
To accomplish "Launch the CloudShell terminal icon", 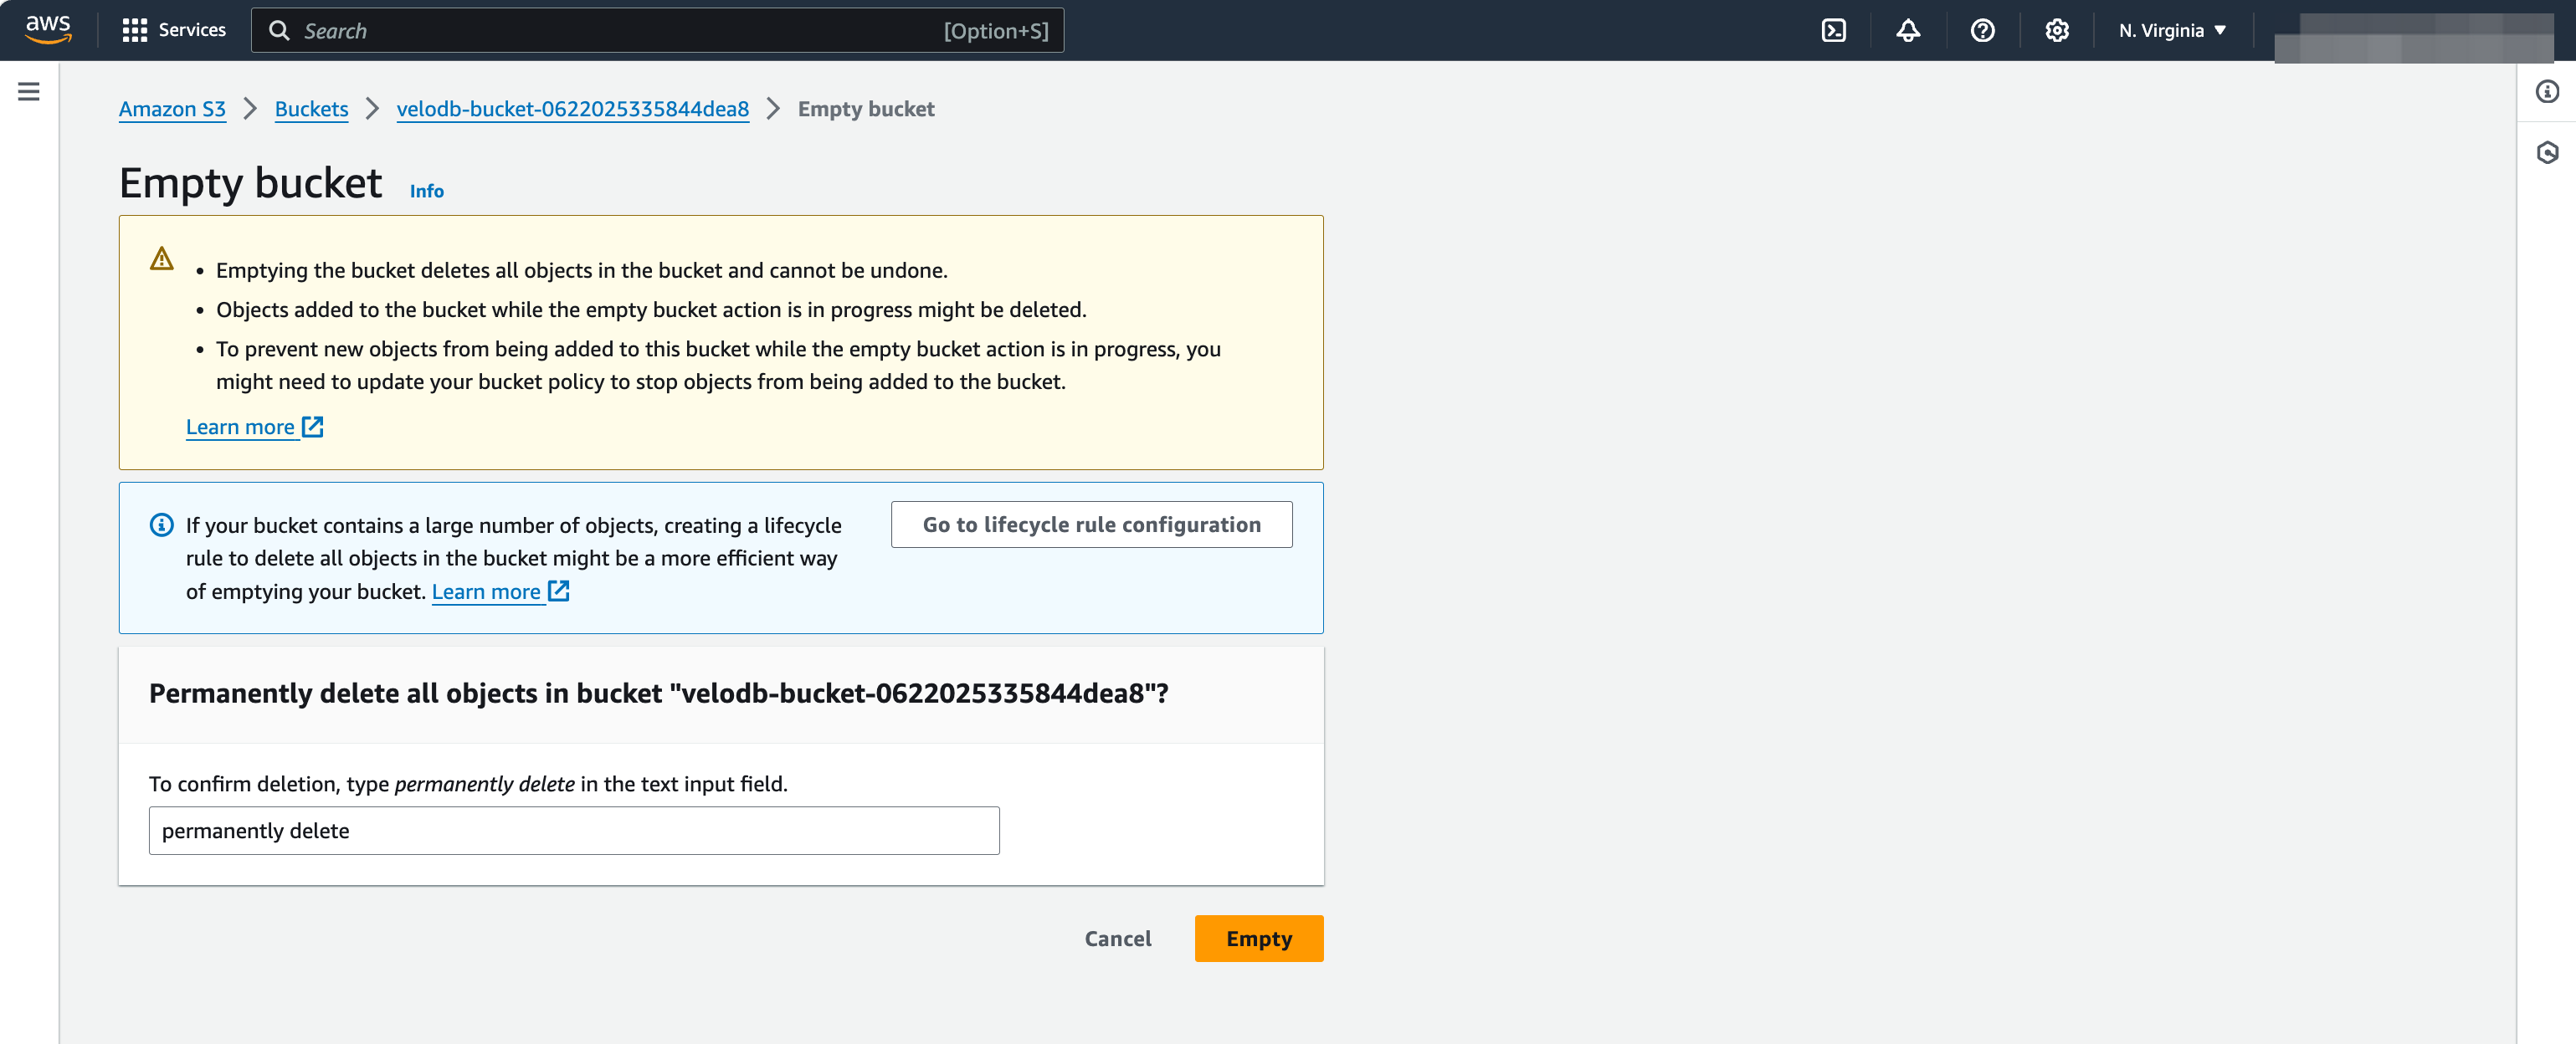I will coord(1833,30).
